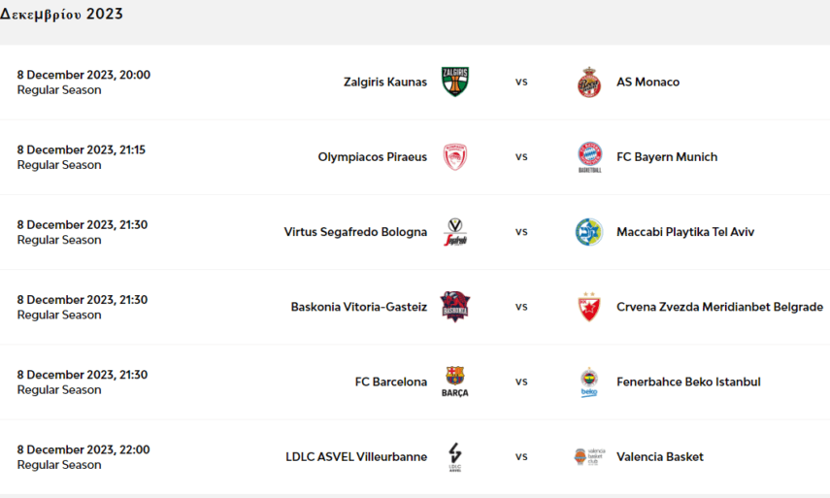This screenshot has height=498, width=830.
Task: Click the Virtus Segafredo Bologna logo
Action: [455, 232]
